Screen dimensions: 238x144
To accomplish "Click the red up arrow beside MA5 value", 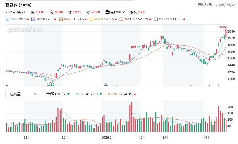I will 28,19.
